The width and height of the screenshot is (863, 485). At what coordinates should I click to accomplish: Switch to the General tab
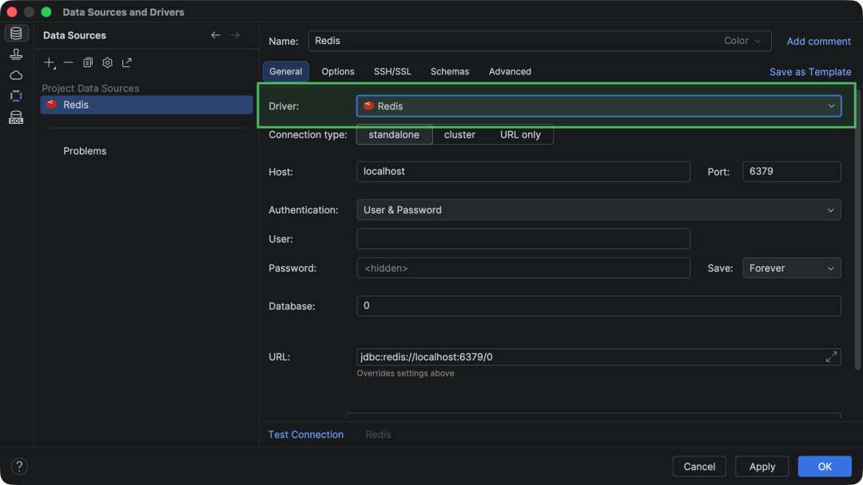(x=285, y=72)
